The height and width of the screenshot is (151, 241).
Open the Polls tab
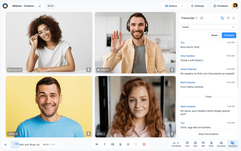coord(195,144)
